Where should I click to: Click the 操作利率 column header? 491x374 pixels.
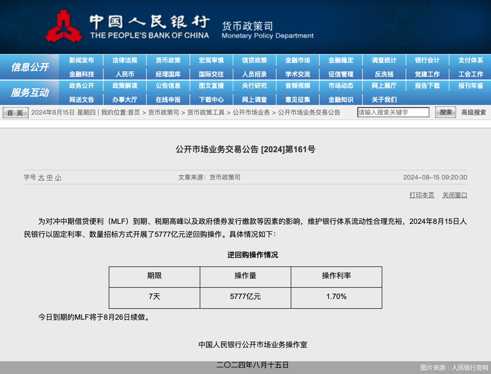pyautogui.click(x=336, y=277)
